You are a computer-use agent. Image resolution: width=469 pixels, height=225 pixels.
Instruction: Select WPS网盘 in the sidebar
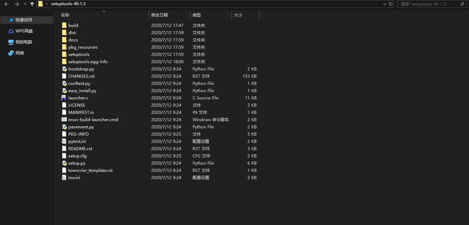(x=24, y=31)
